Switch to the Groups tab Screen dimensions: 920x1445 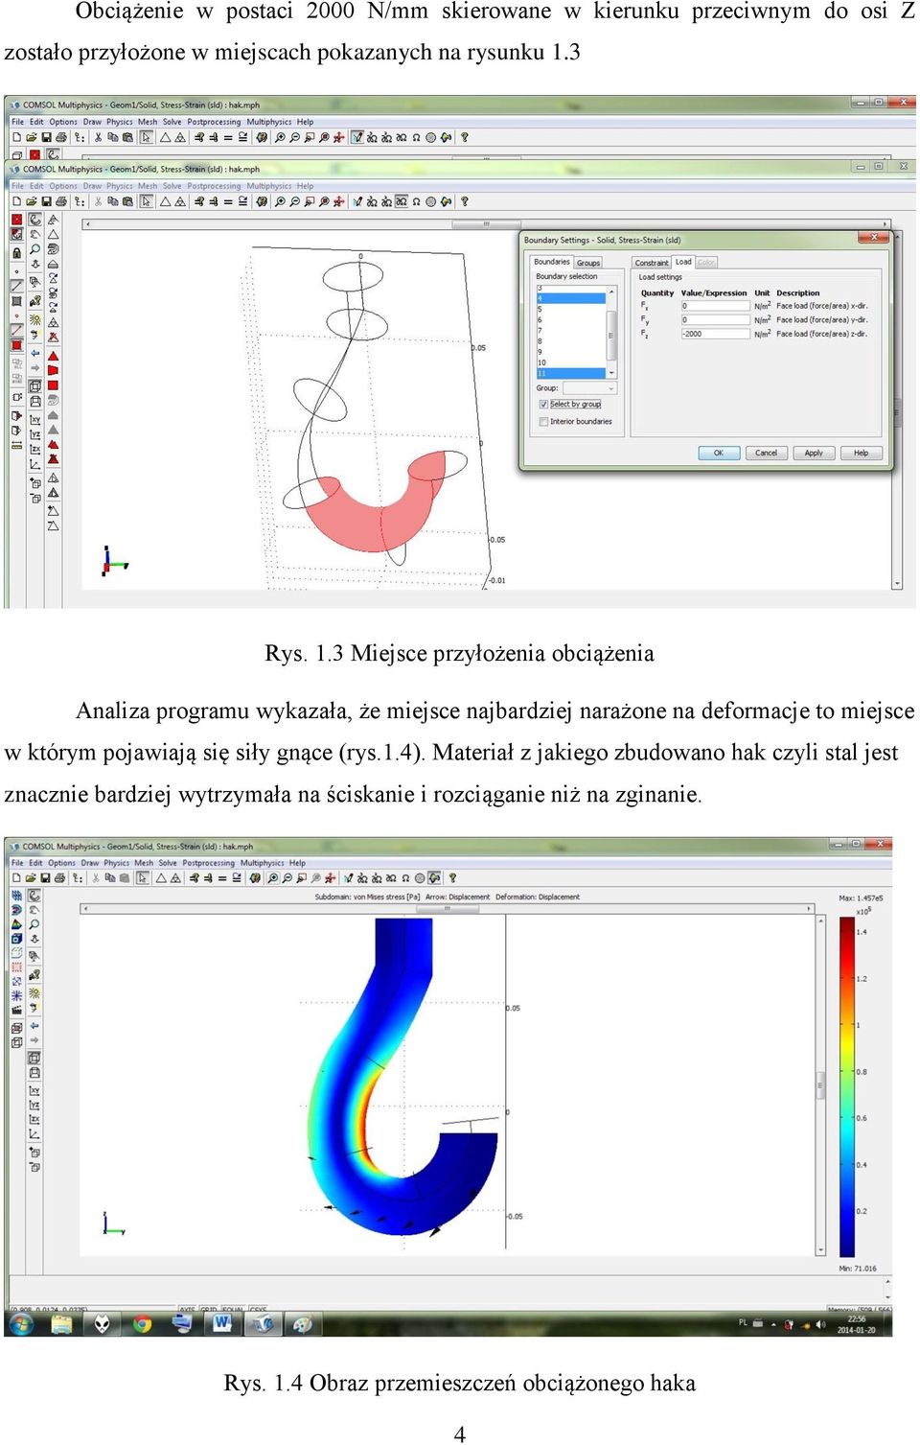pos(588,262)
